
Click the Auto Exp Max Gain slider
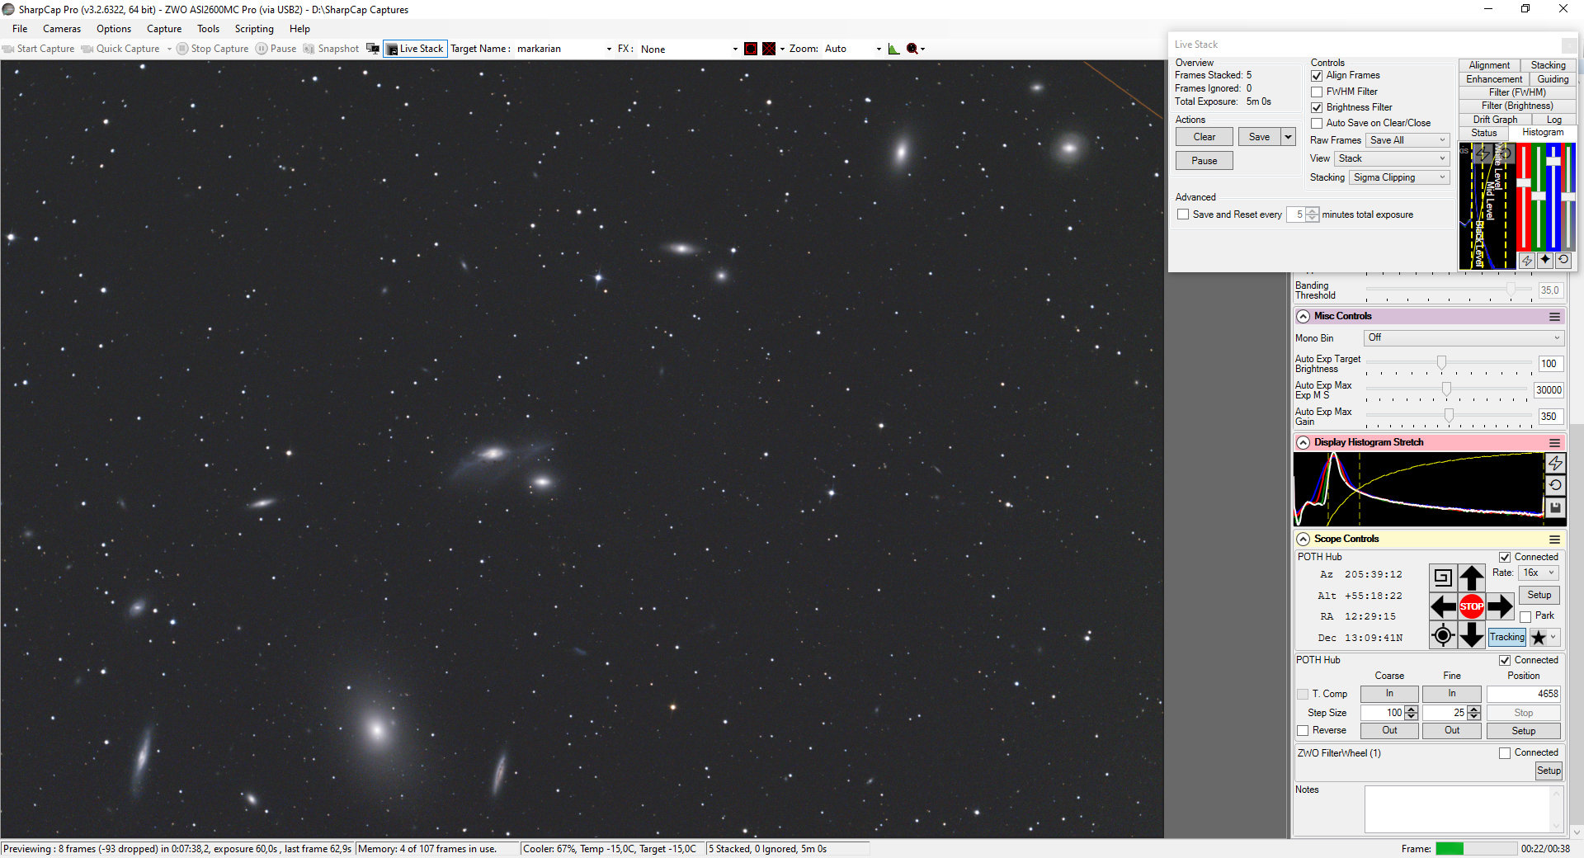point(1447,416)
